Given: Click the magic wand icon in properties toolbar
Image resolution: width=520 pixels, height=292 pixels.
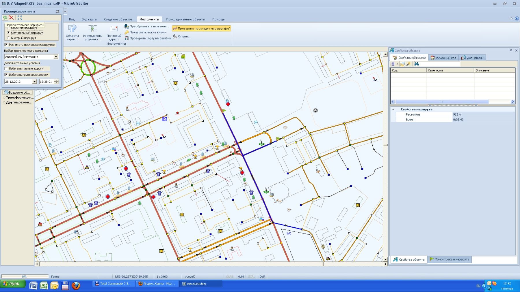Looking at the screenshot, I should pyautogui.click(x=408, y=64).
